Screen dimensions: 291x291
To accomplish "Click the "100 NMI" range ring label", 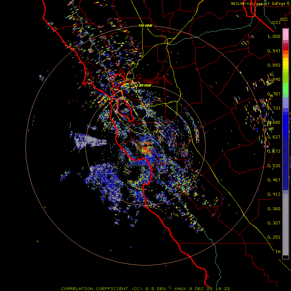I will point(145,26).
